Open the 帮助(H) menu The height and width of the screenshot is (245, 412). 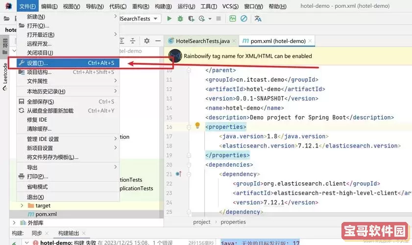pyautogui.click(x=277, y=6)
